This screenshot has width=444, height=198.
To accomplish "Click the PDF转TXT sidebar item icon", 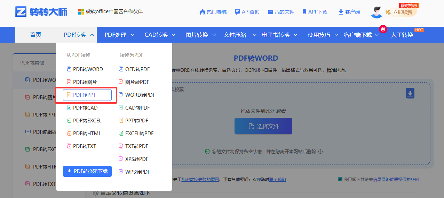I will tap(28, 184).
